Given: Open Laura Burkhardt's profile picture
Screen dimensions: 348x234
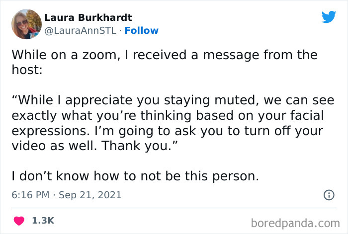Looking at the screenshot, I should click(26, 24).
